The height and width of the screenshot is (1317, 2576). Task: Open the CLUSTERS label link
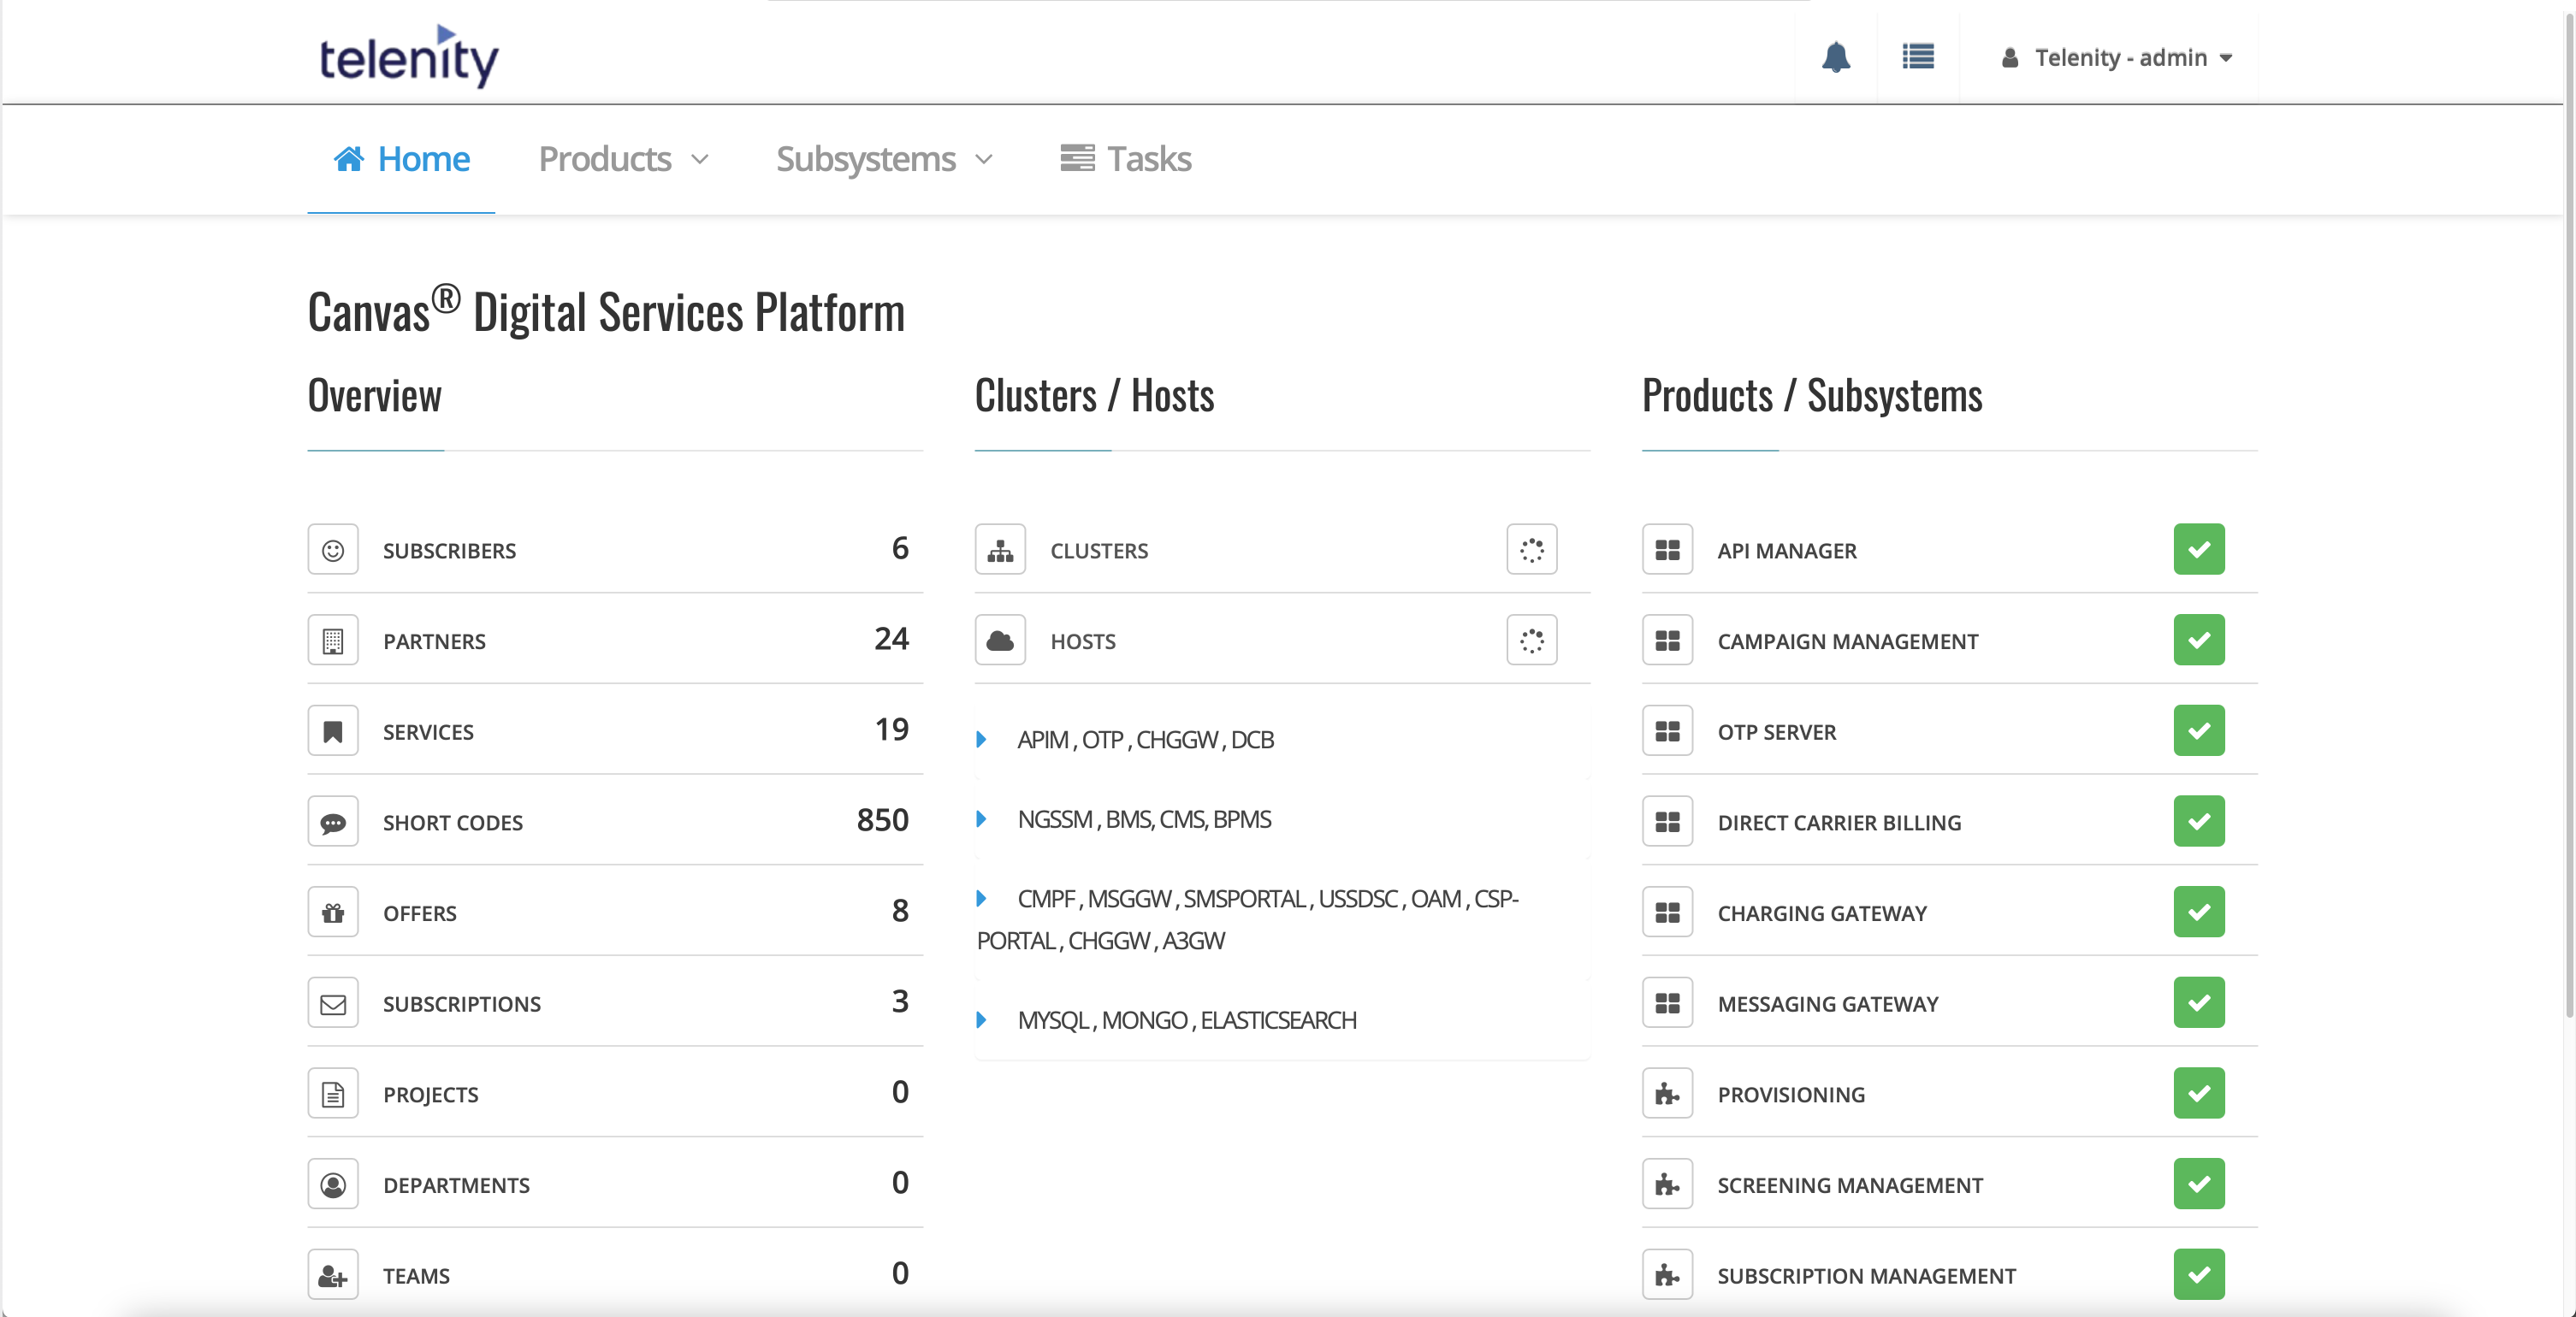pos(1099,551)
